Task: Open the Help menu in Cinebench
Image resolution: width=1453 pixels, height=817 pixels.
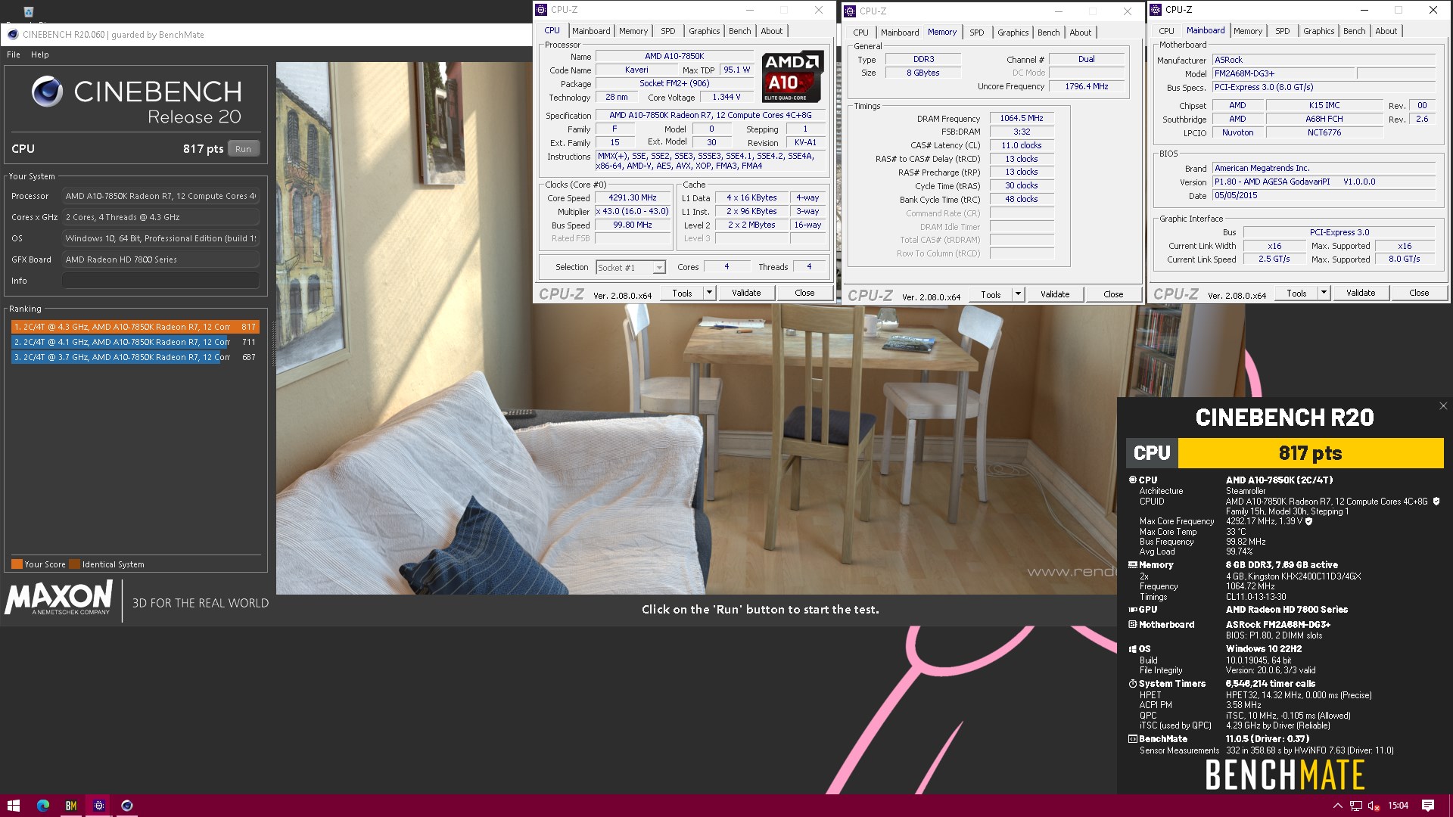Action: 40,54
